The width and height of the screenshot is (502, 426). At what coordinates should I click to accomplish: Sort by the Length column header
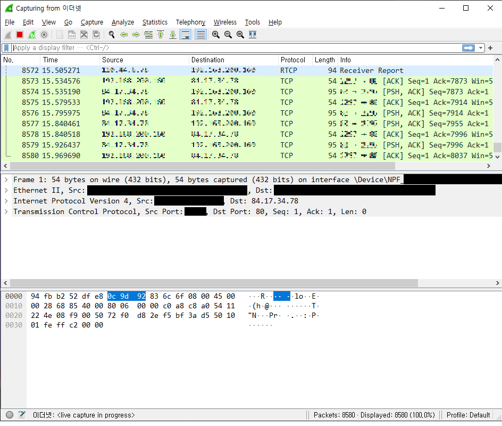pos(325,60)
